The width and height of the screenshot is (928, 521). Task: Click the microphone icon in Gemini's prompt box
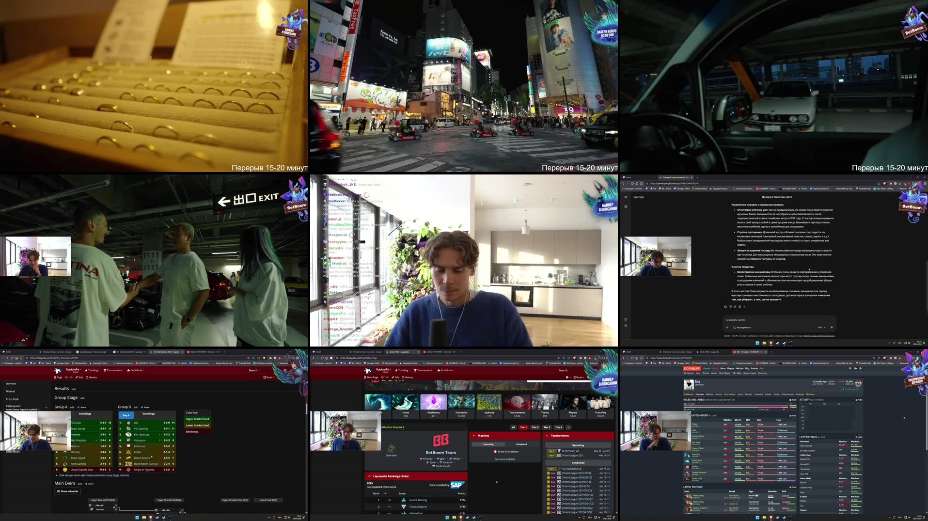pyautogui.click(x=832, y=327)
